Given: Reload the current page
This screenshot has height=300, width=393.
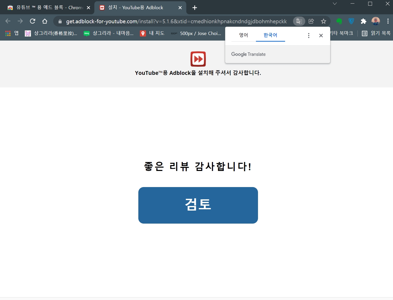Looking at the screenshot, I should tap(32, 21).
